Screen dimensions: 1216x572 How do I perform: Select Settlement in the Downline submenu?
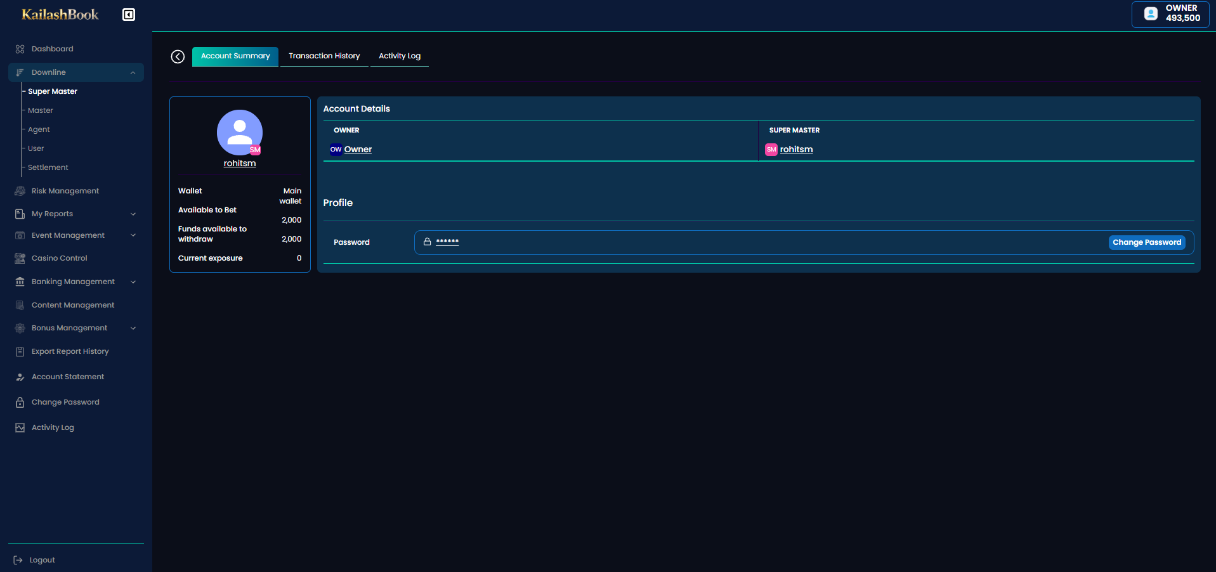(x=48, y=167)
